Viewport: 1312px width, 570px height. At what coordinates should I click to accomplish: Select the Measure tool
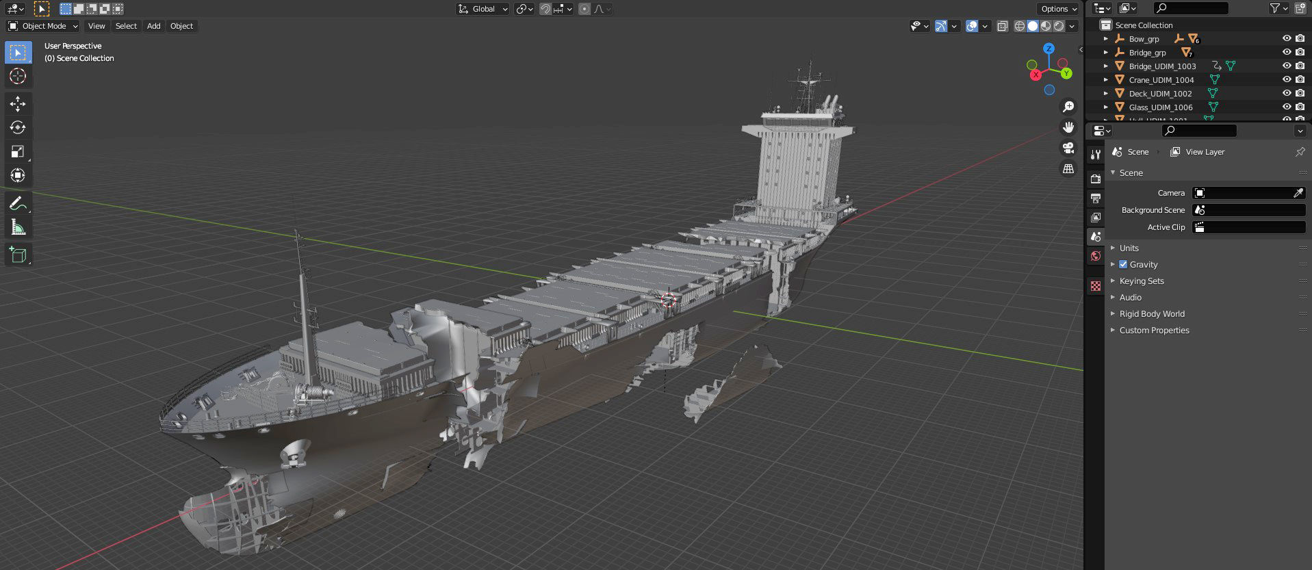point(18,227)
